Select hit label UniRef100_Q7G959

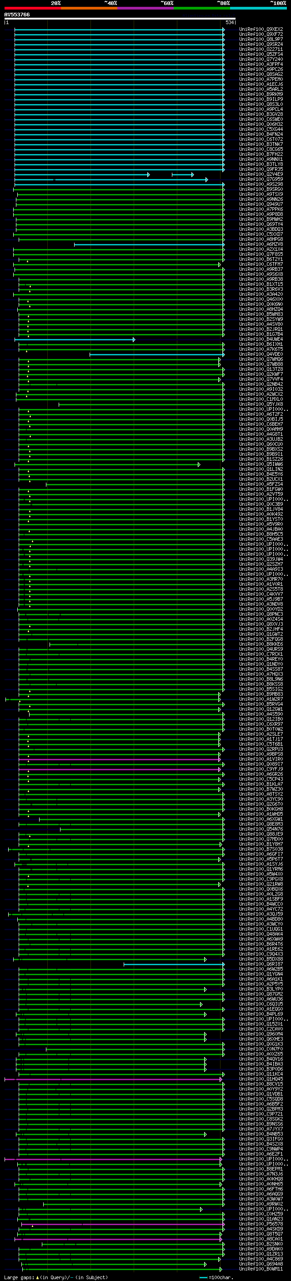(261, 179)
